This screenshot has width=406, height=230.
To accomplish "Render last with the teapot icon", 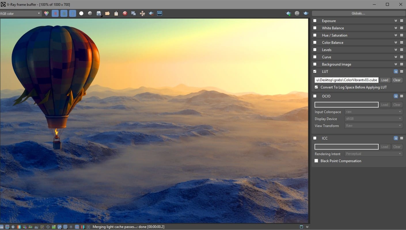I will [151, 13].
